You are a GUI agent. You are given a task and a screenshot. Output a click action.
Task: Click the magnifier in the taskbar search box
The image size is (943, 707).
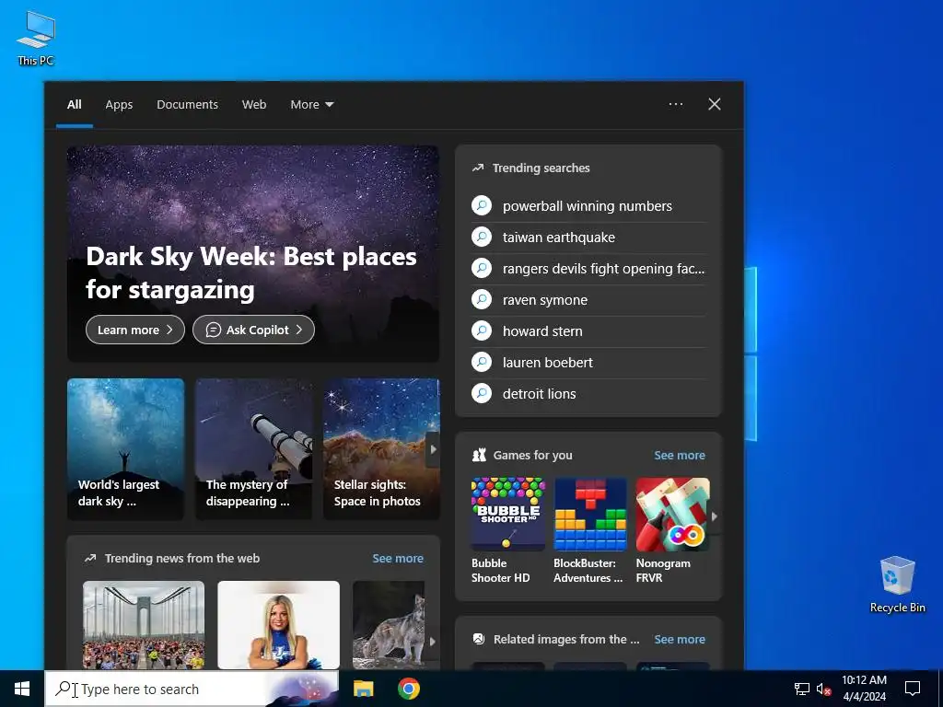coord(63,689)
